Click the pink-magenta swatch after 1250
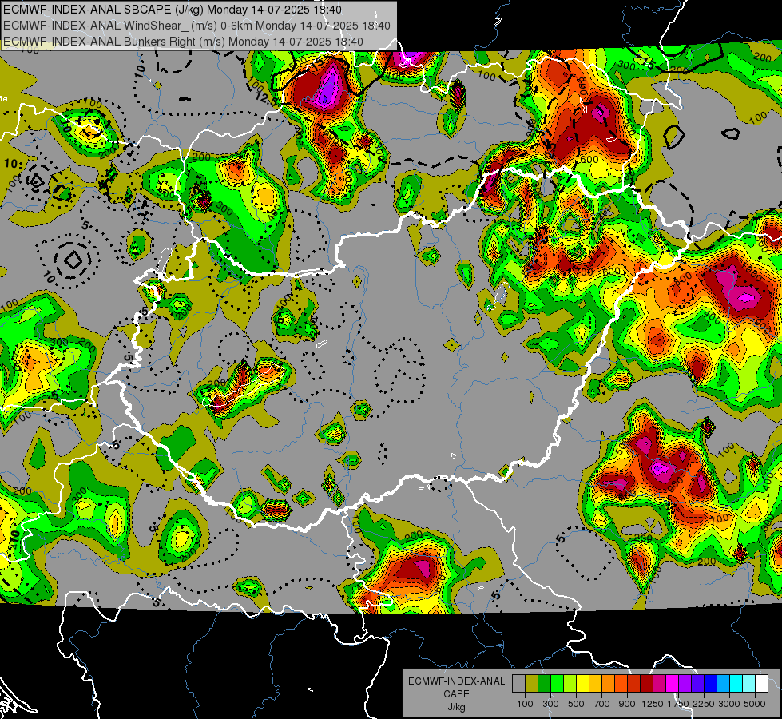 (x=659, y=684)
